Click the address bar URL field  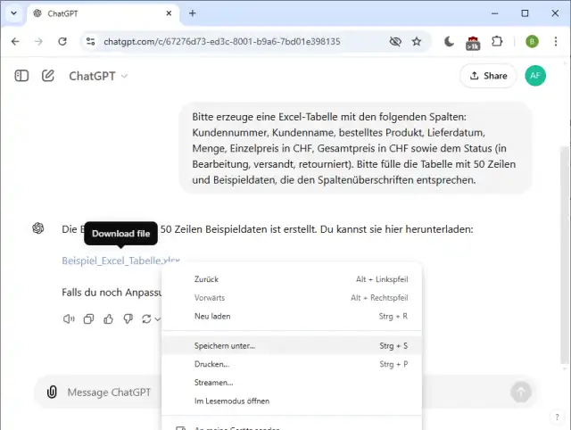(x=222, y=42)
